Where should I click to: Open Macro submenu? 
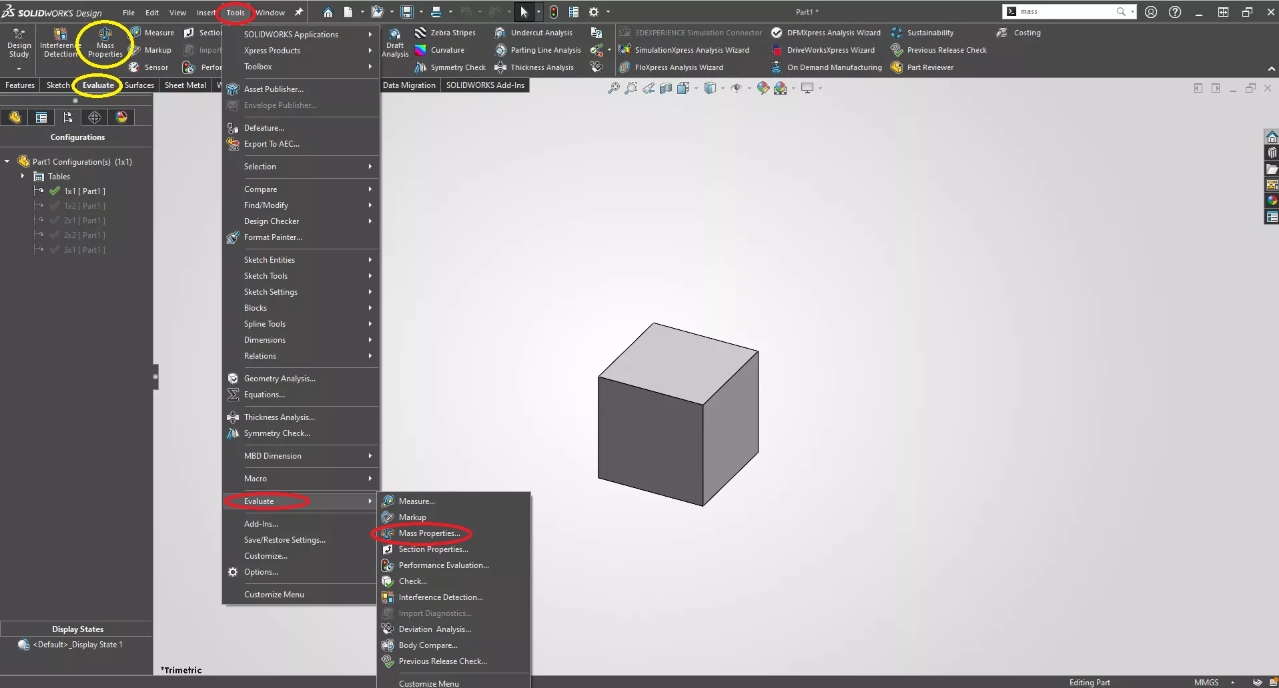pyautogui.click(x=301, y=479)
